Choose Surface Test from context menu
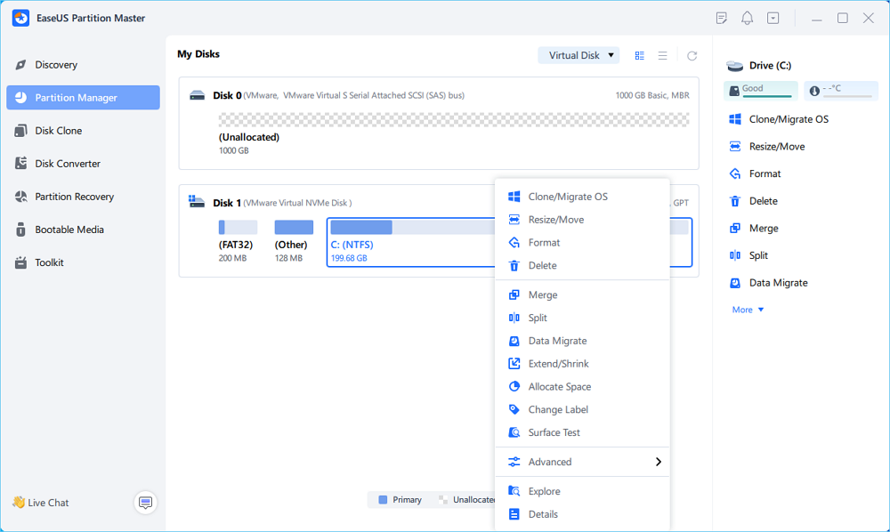 pyautogui.click(x=554, y=432)
